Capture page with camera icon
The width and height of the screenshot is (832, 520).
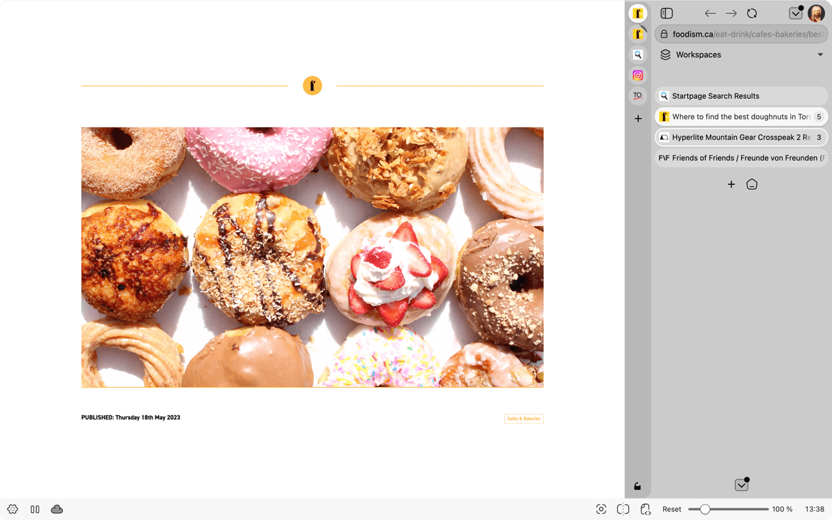coord(601,509)
